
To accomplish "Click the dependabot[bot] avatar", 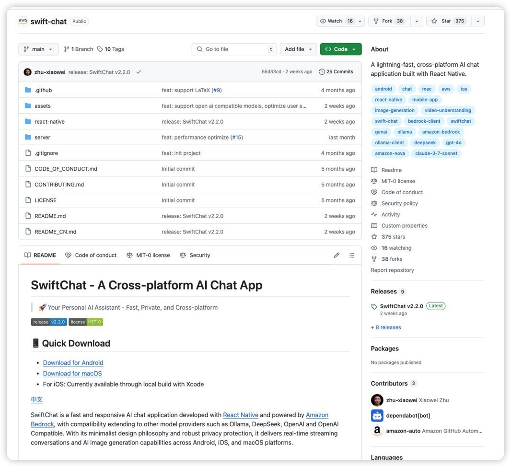I will [x=377, y=416].
